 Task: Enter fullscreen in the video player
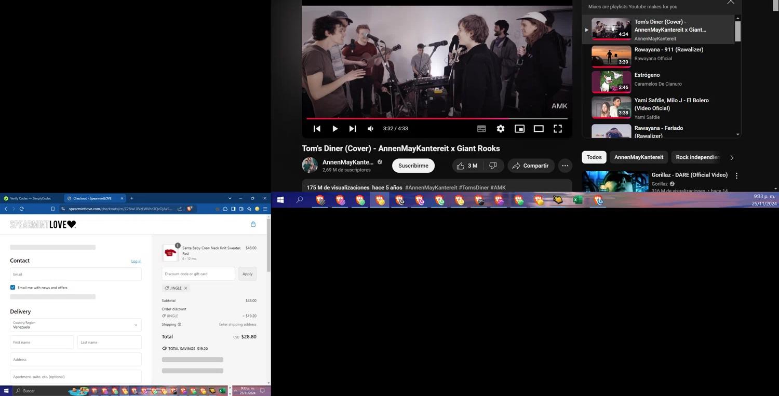coord(558,129)
